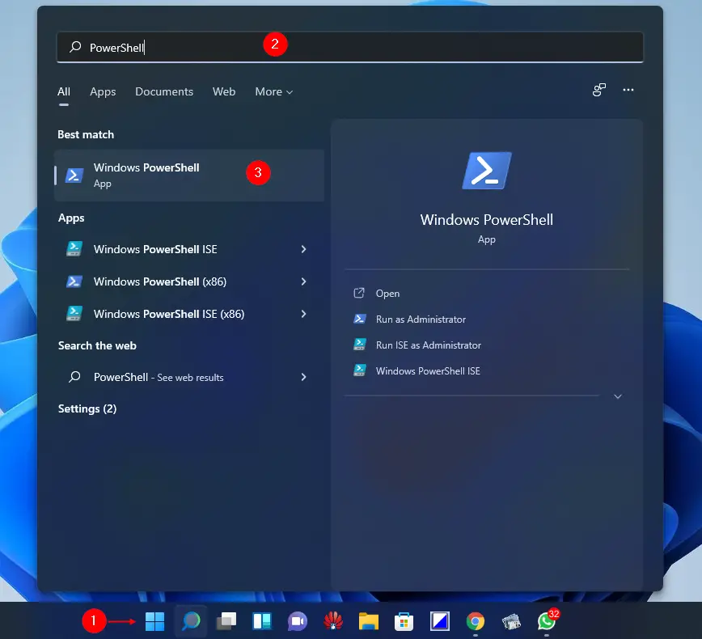Viewport: 702px width, 639px height.
Task: Open the taskbar app left of WhatsApp
Action: click(511, 621)
